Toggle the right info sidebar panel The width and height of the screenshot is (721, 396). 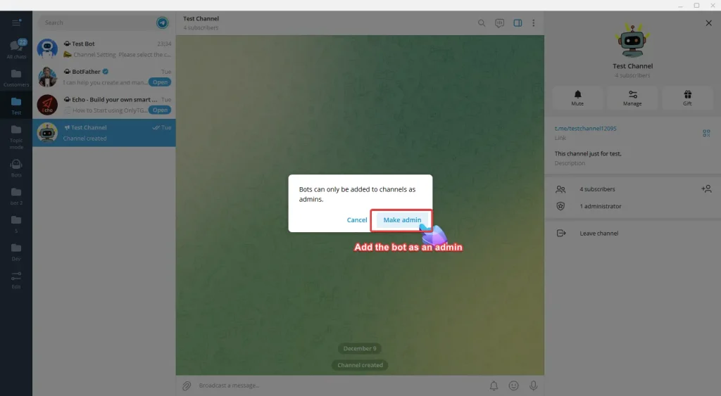(x=518, y=23)
